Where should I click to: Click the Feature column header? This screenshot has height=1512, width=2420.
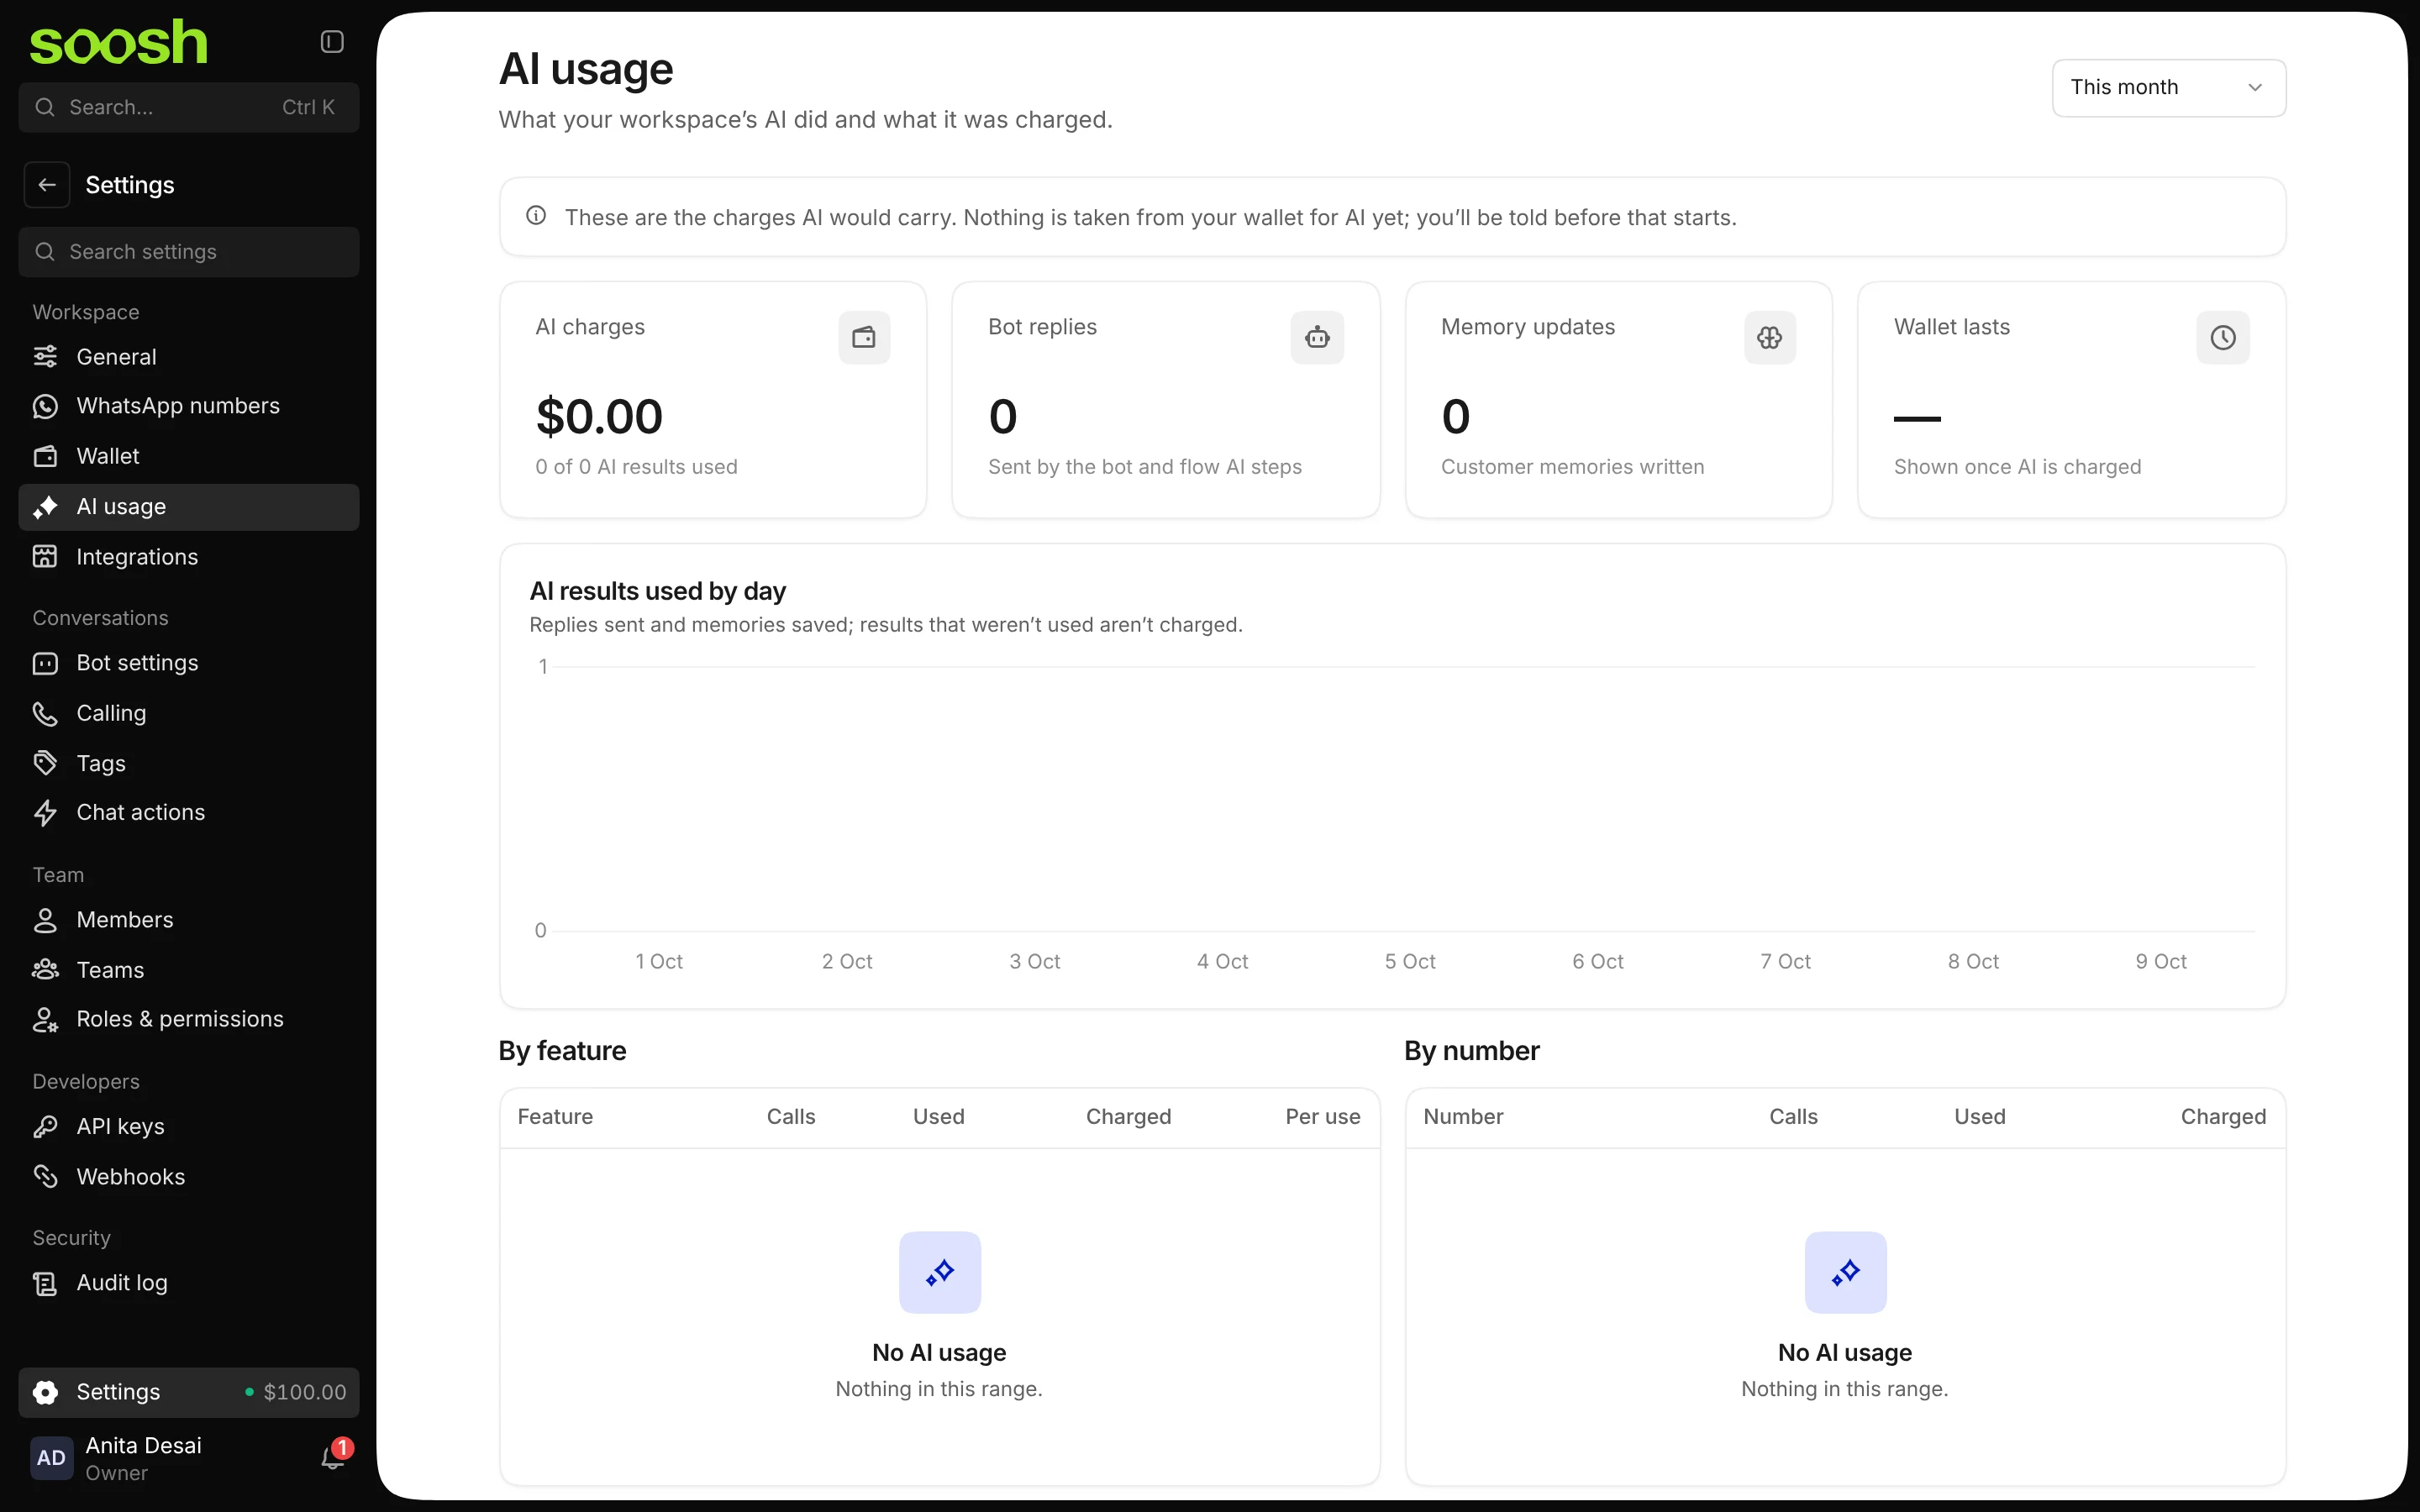555,1117
